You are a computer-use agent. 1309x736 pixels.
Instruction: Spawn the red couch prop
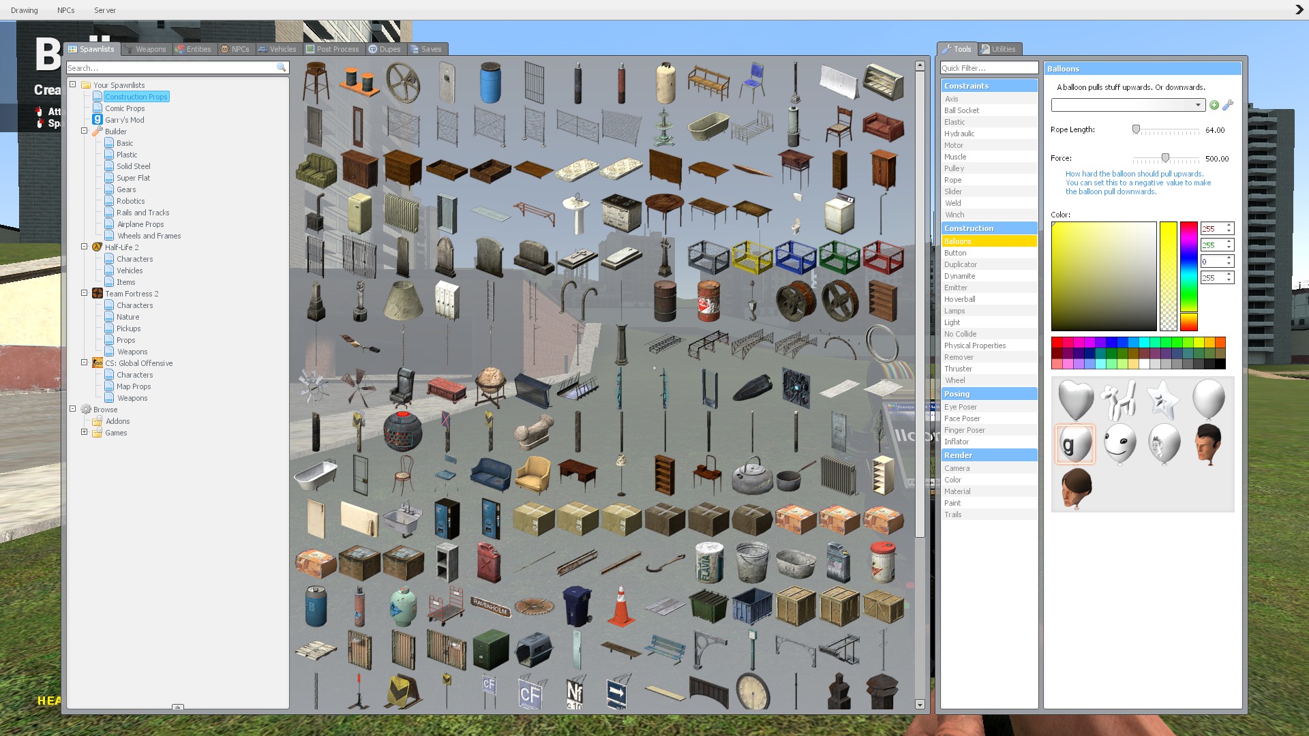coord(883,127)
